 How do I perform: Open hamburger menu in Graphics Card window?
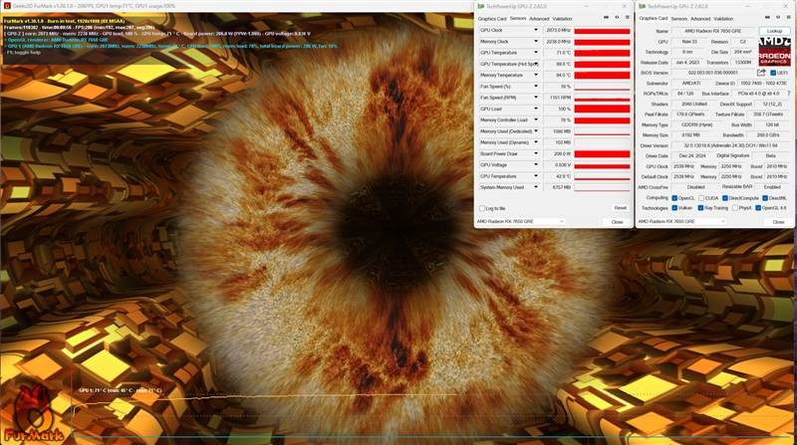pos(788,18)
